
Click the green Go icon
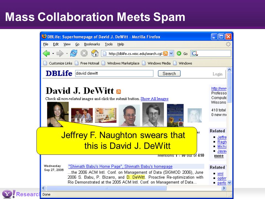(179, 53)
